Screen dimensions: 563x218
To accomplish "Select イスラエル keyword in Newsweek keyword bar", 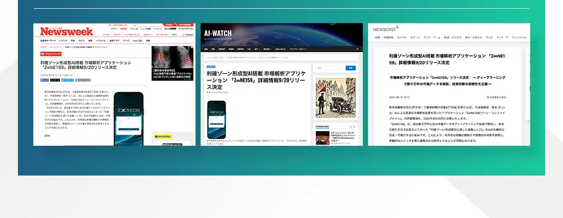I will [101, 40].
